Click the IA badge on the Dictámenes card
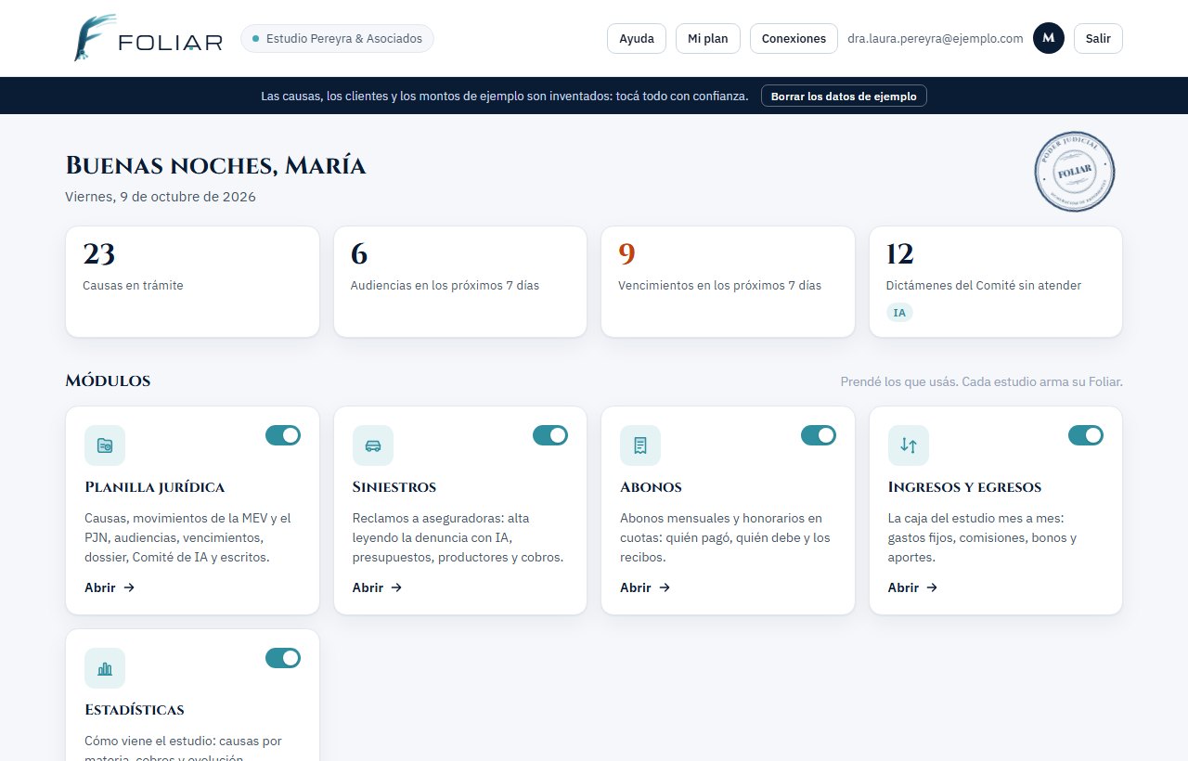 (899, 313)
